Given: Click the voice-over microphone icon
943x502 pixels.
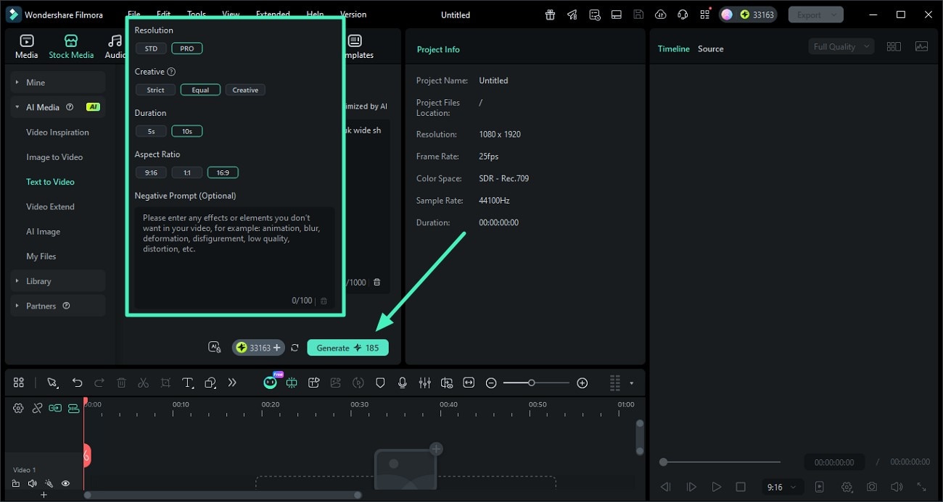Looking at the screenshot, I should (x=403, y=382).
